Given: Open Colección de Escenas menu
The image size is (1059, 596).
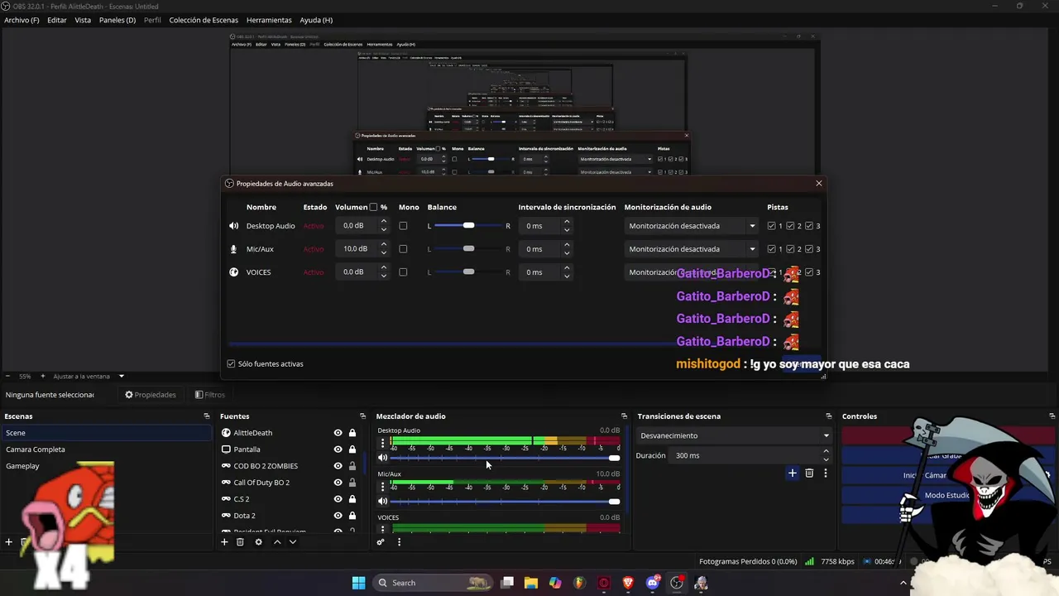Looking at the screenshot, I should [x=204, y=20].
